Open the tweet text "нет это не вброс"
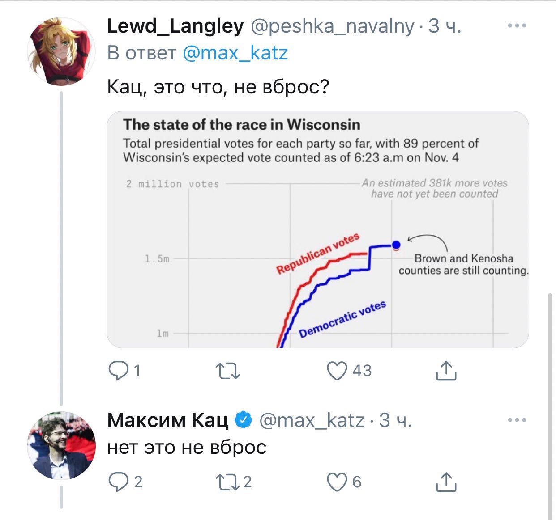 point(187,447)
